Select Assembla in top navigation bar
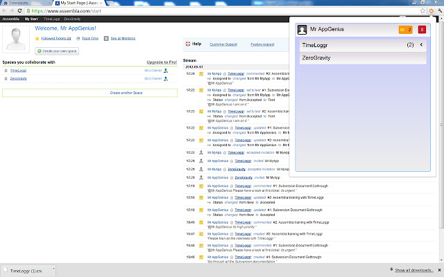The image size is (444, 277). [x=11, y=19]
